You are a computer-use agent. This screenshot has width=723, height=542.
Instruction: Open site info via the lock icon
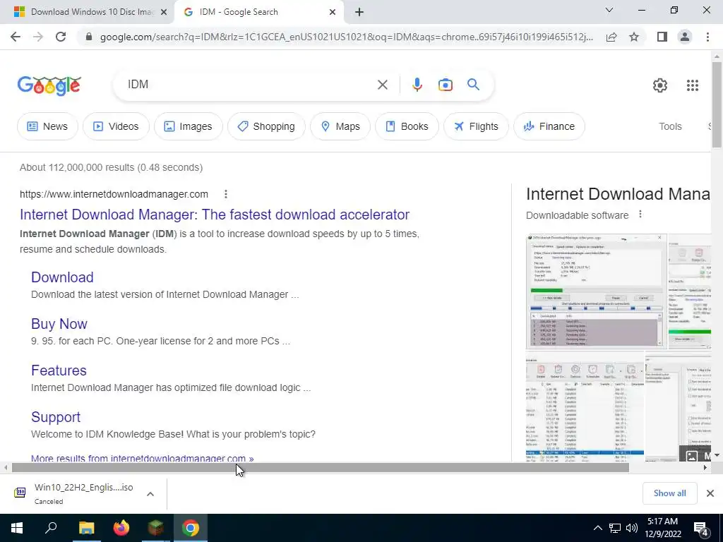(x=89, y=37)
